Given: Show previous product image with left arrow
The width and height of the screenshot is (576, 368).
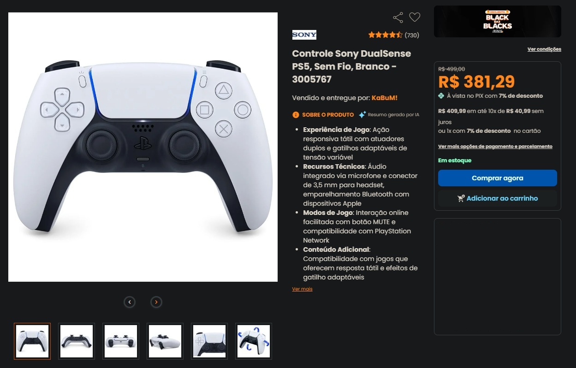Looking at the screenshot, I should 130,302.
